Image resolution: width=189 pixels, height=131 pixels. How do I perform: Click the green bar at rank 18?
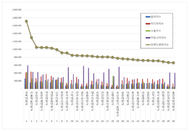click(x=113, y=82)
